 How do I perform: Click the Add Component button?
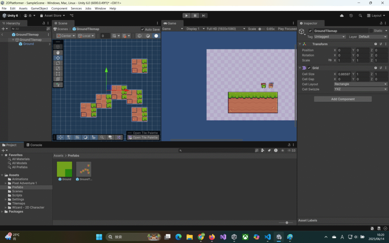tap(343, 99)
